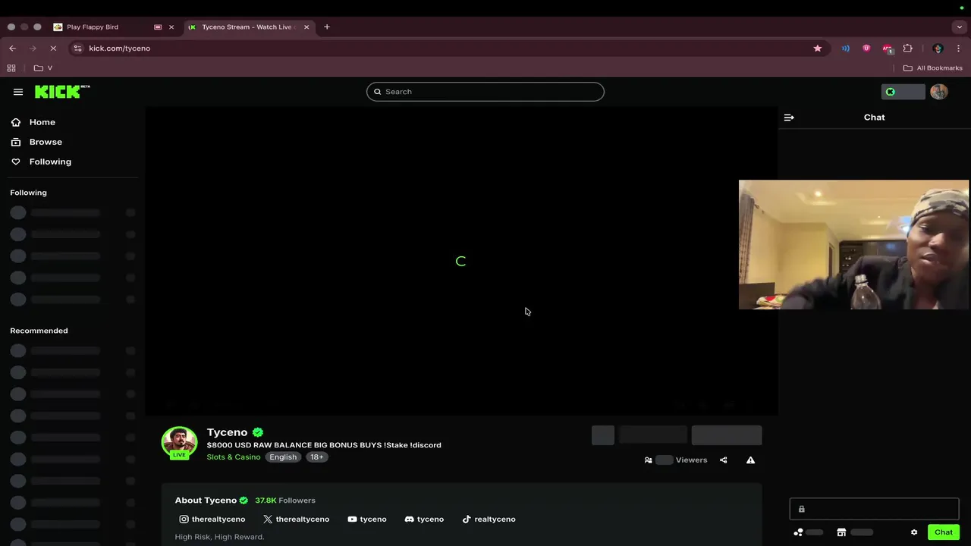The image size is (971, 546).
Task: Open tyceno YouTube link
Action: [367, 519]
